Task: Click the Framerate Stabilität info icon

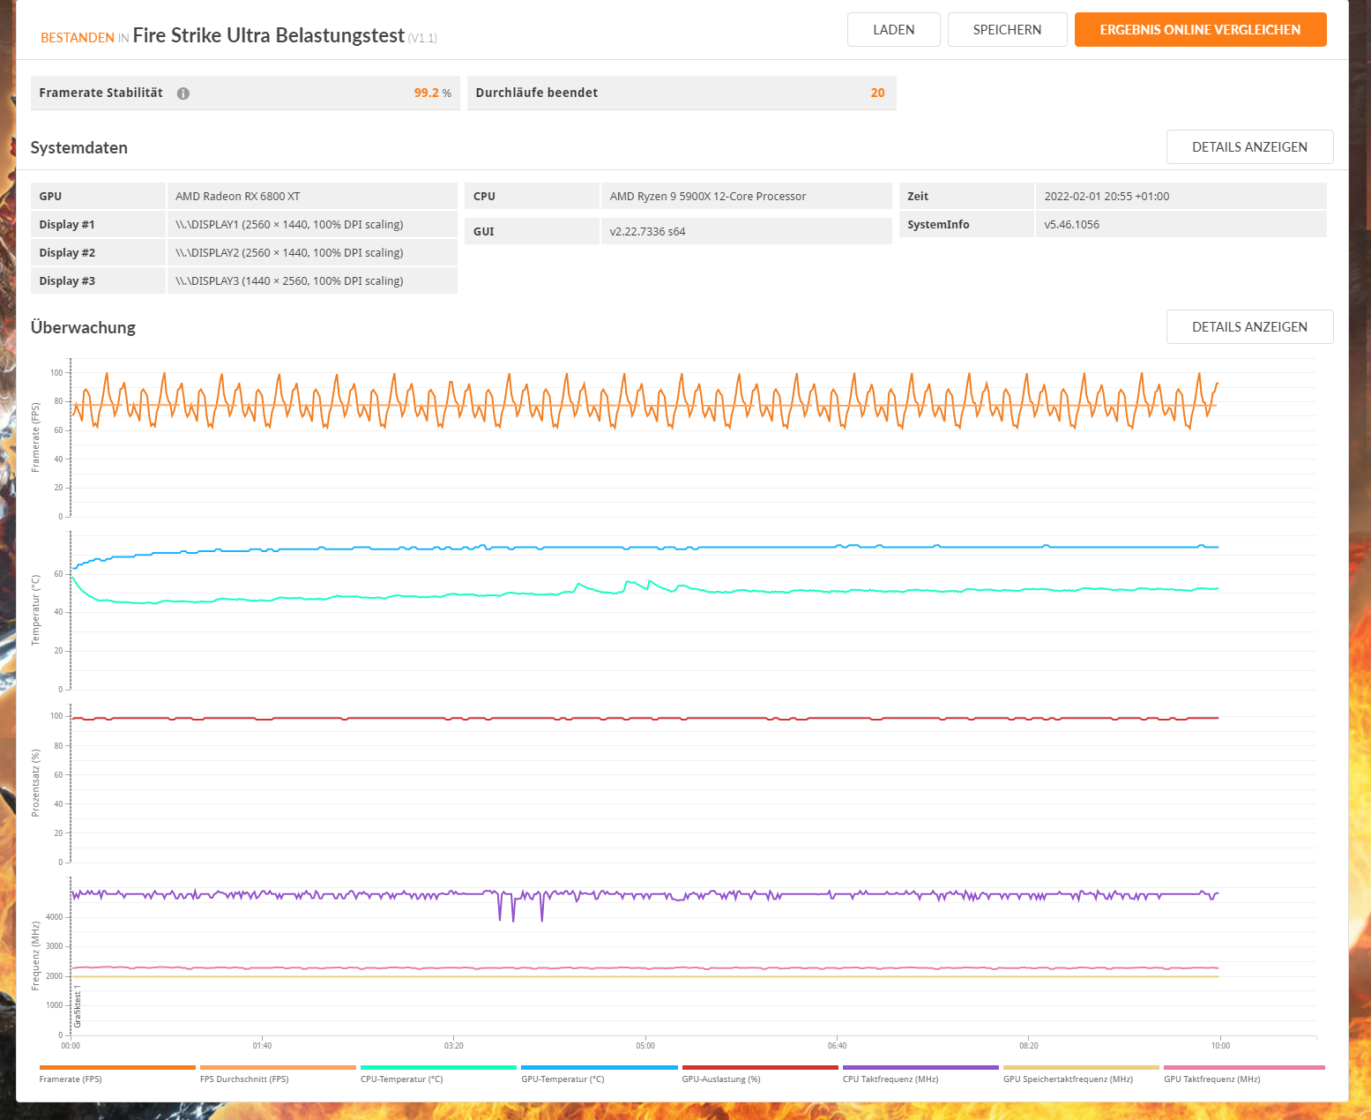Action: [x=183, y=93]
